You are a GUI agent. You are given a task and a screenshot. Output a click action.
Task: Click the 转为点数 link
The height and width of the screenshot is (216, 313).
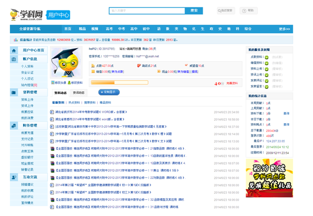point(118,71)
